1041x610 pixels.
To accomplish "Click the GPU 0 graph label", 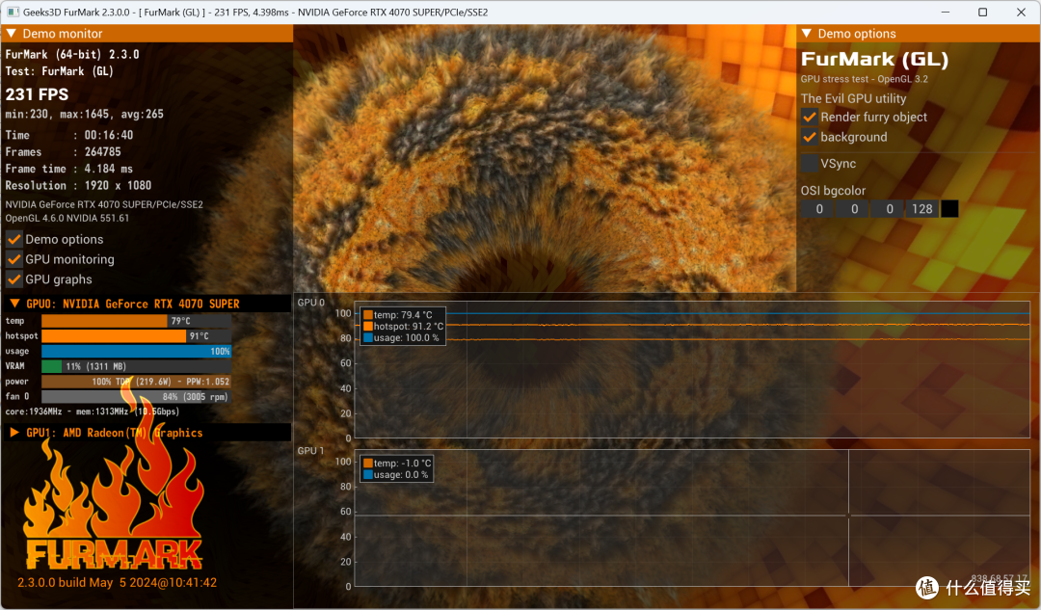I will coord(310,303).
